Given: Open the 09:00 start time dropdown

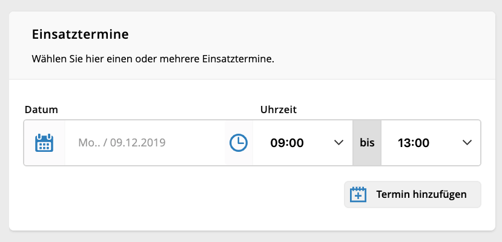Looking at the screenshot, I should pos(303,143).
